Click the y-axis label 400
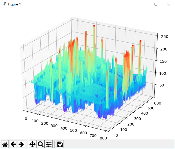The image size is (175, 149). tap(144, 113)
